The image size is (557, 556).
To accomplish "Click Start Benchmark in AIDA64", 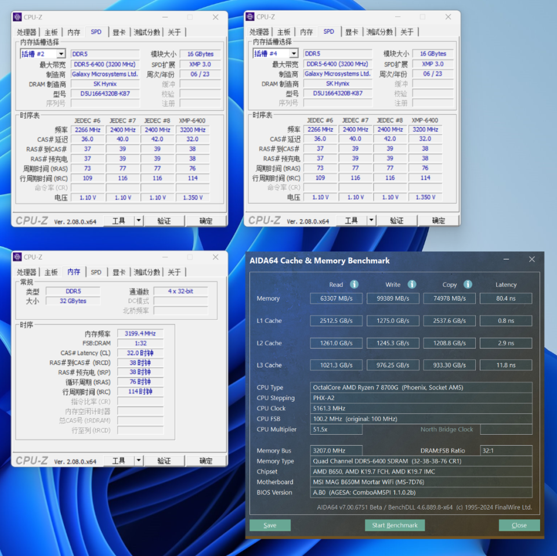I will [395, 525].
